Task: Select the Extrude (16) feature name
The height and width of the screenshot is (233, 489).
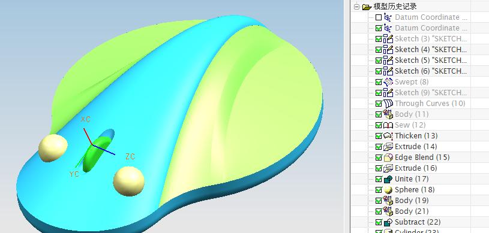Action: (x=416, y=168)
